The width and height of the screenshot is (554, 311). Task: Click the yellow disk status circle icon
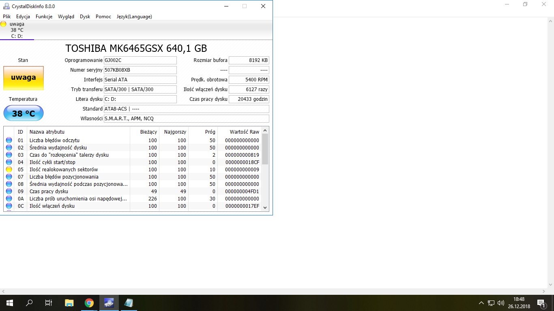(x=3, y=24)
